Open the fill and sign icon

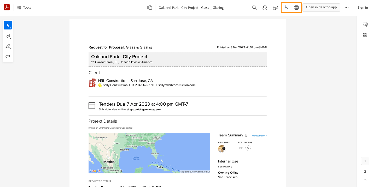click(275, 8)
